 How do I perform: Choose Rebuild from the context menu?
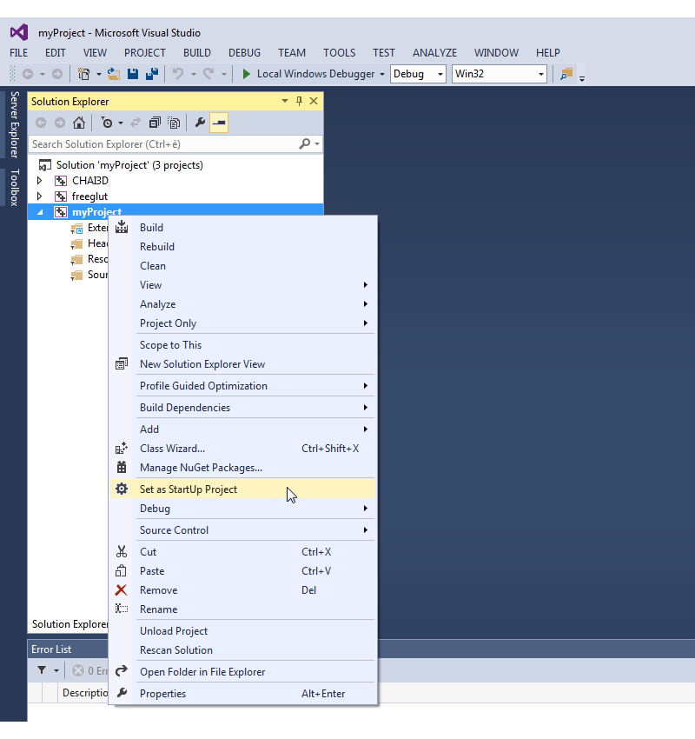242,247
